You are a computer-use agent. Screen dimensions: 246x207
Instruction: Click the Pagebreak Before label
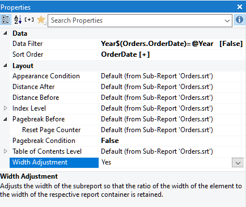(39, 119)
